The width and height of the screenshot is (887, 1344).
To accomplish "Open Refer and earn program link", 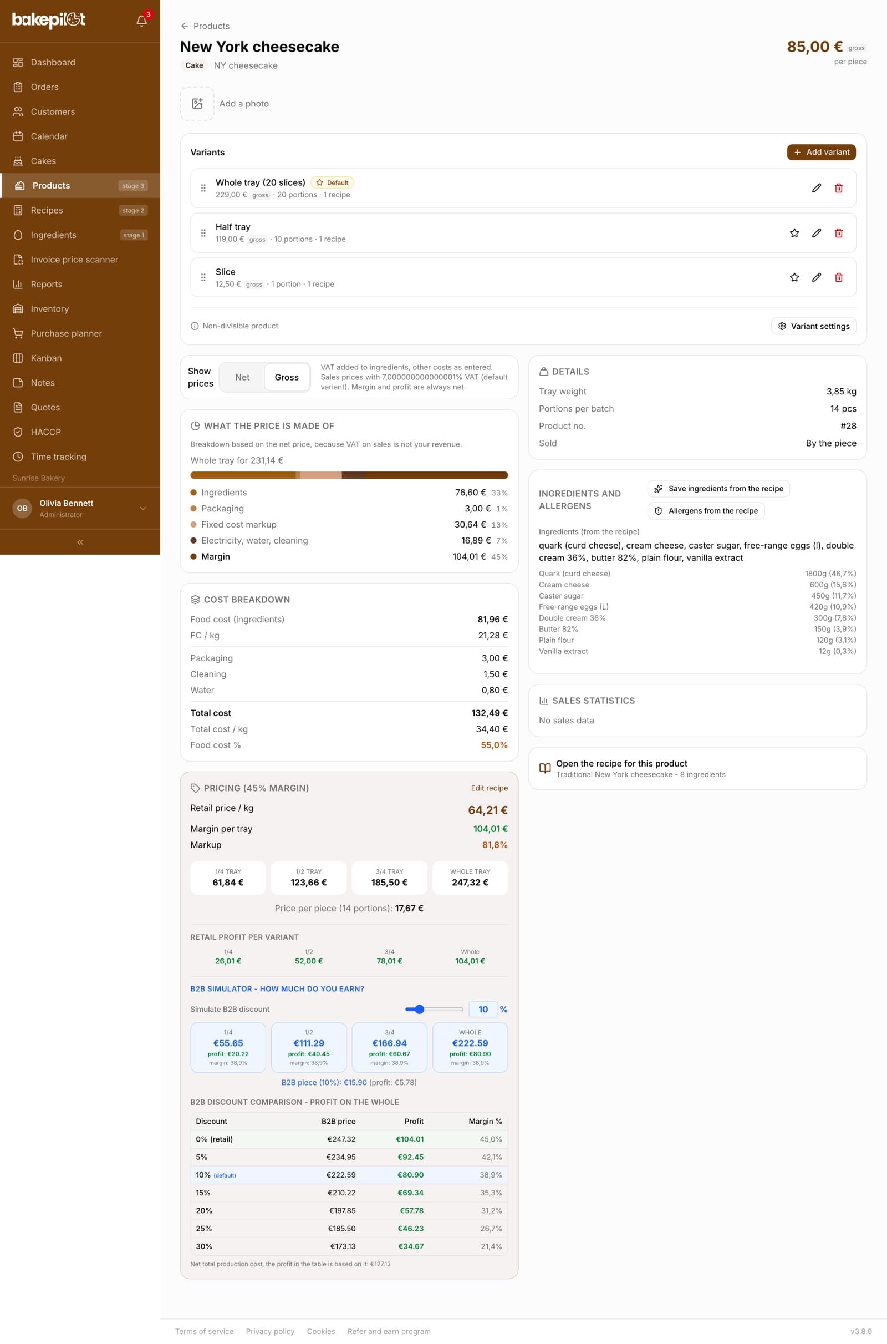I will tap(389, 1331).
